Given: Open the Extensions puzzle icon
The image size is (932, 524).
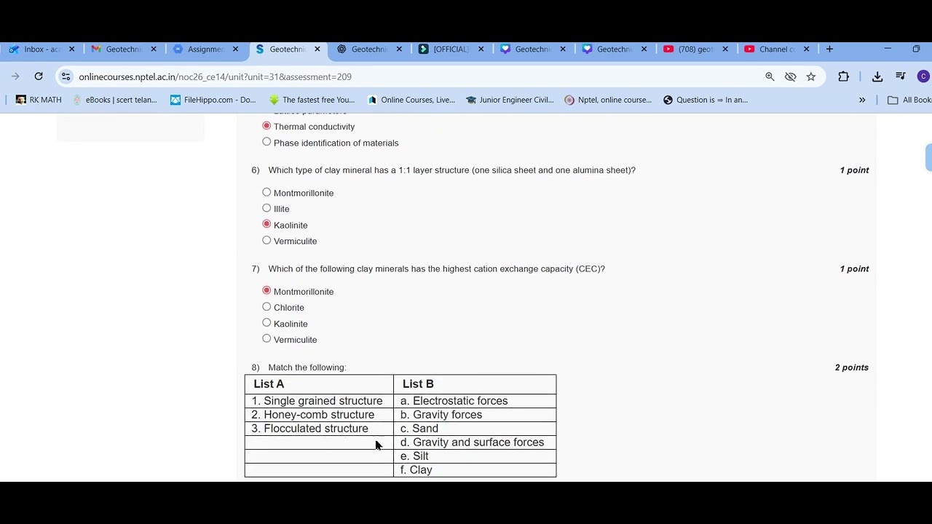Looking at the screenshot, I should [843, 76].
